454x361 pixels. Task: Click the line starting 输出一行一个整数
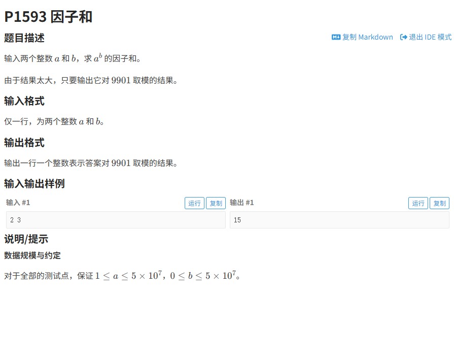click(91, 163)
